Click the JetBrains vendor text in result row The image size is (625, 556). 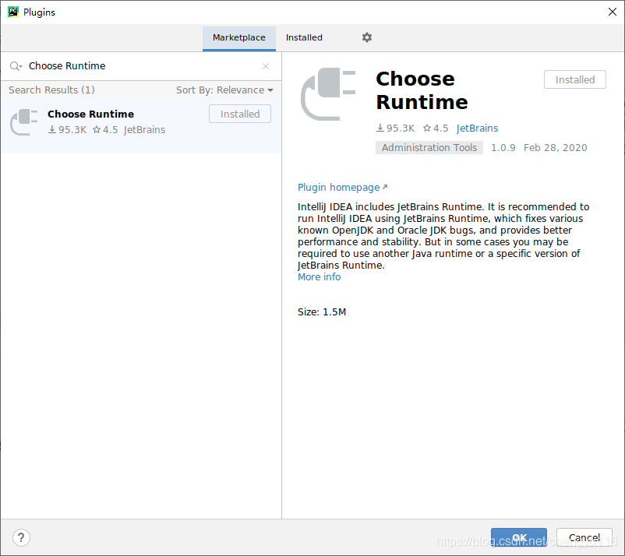point(144,130)
